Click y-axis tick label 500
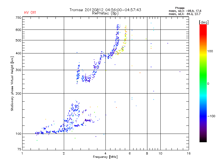Screen dimensions: 222x167 [18, 40]
